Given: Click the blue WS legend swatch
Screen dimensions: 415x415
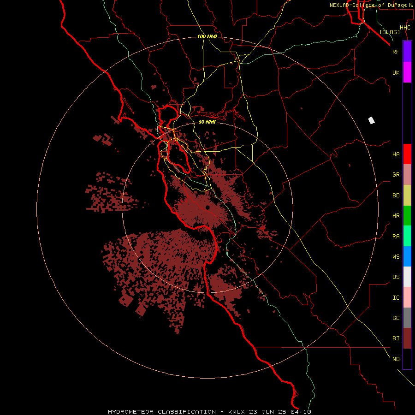Looking at the screenshot, I should pos(407,256).
